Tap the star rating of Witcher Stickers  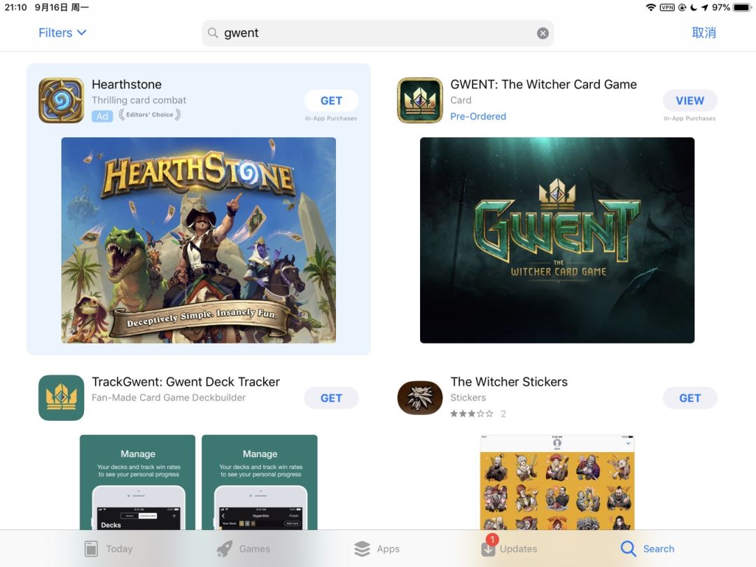tap(472, 414)
